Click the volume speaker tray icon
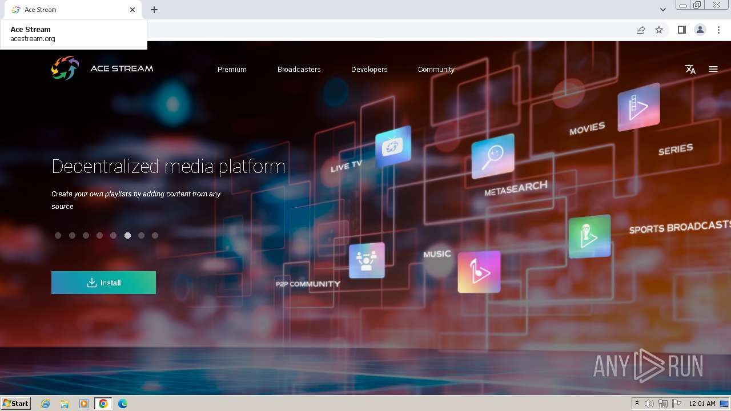The image size is (731, 411). [x=649, y=404]
